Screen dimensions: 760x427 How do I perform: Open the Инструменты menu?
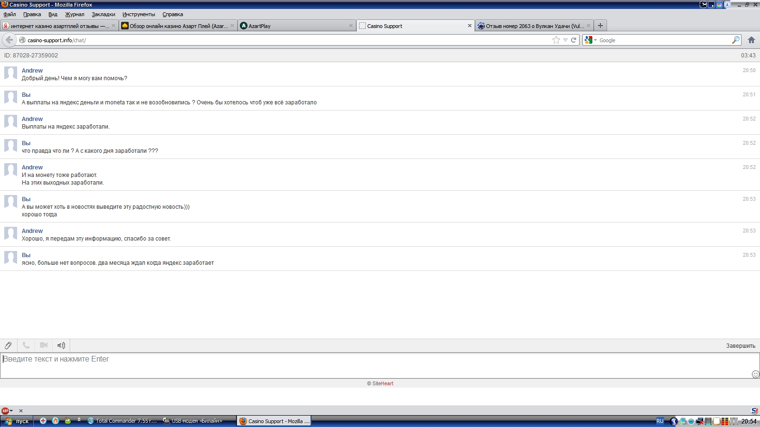(139, 14)
